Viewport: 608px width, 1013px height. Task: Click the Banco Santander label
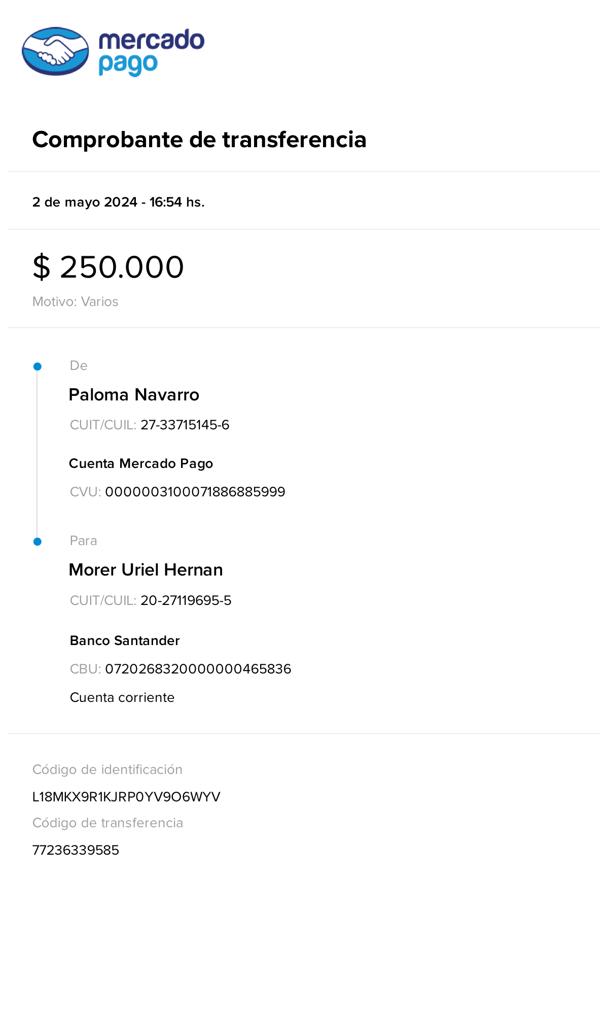(x=125, y=640)
